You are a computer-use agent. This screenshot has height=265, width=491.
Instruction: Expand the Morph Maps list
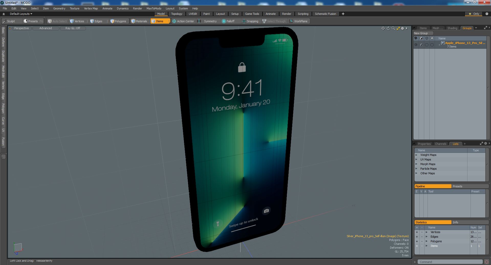[x=416, y=164]
